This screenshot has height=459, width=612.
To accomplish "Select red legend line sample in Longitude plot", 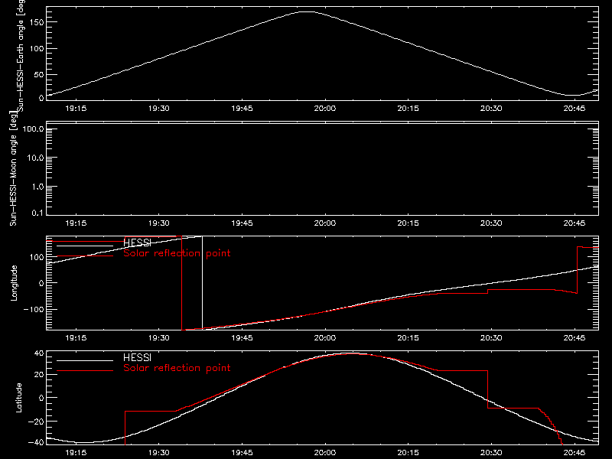I will tap(85, 256).
